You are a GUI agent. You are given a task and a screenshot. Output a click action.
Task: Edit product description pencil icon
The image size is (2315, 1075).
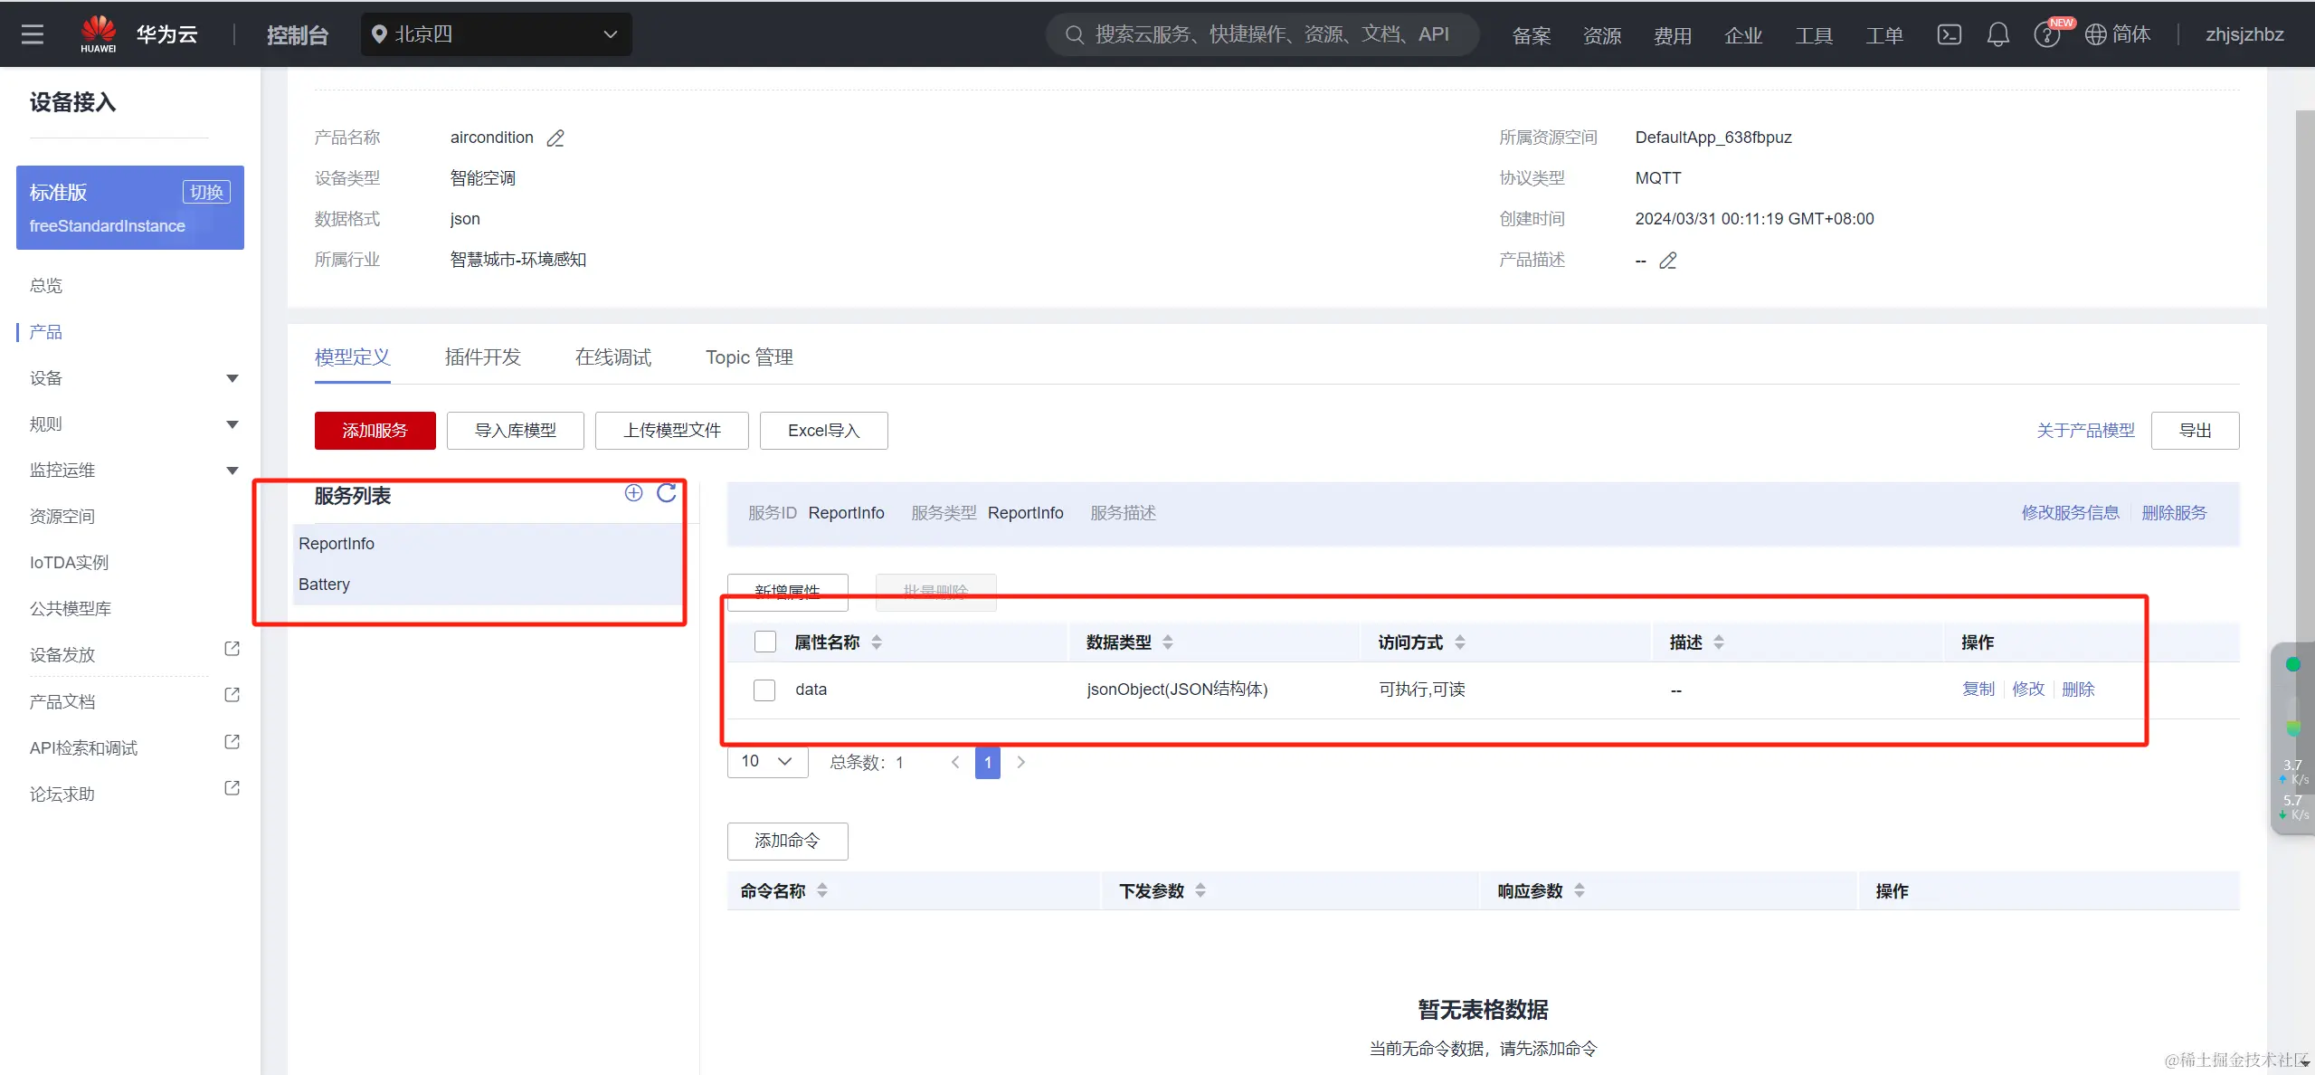click(1667, 261)
